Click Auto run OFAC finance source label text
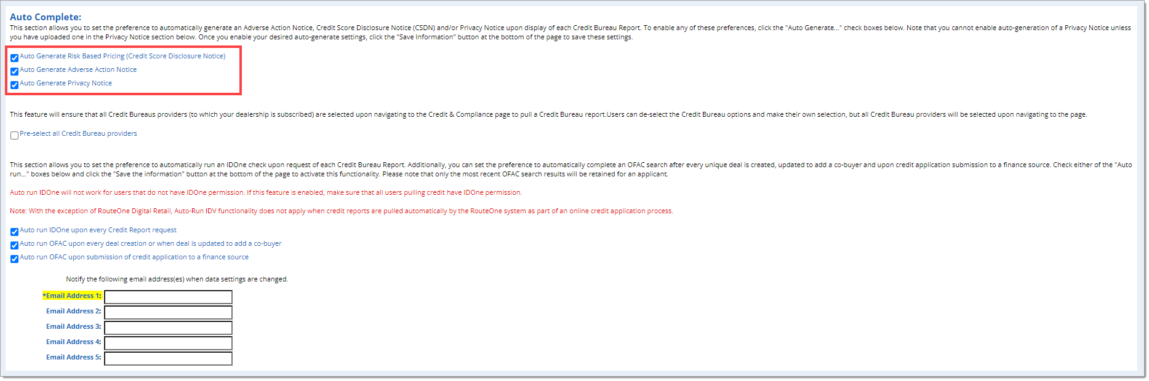This screenshot has width=1149, height=381. (x=134, y=257)
